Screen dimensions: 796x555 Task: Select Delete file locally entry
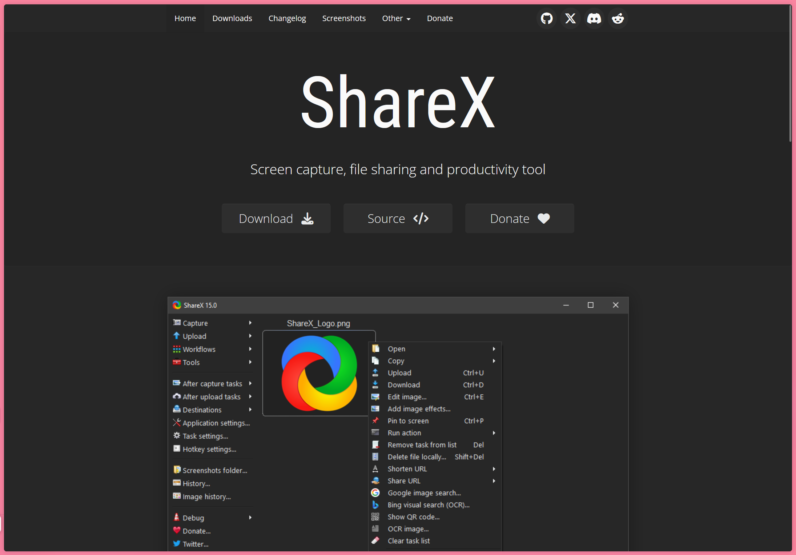tap(435, 457)
